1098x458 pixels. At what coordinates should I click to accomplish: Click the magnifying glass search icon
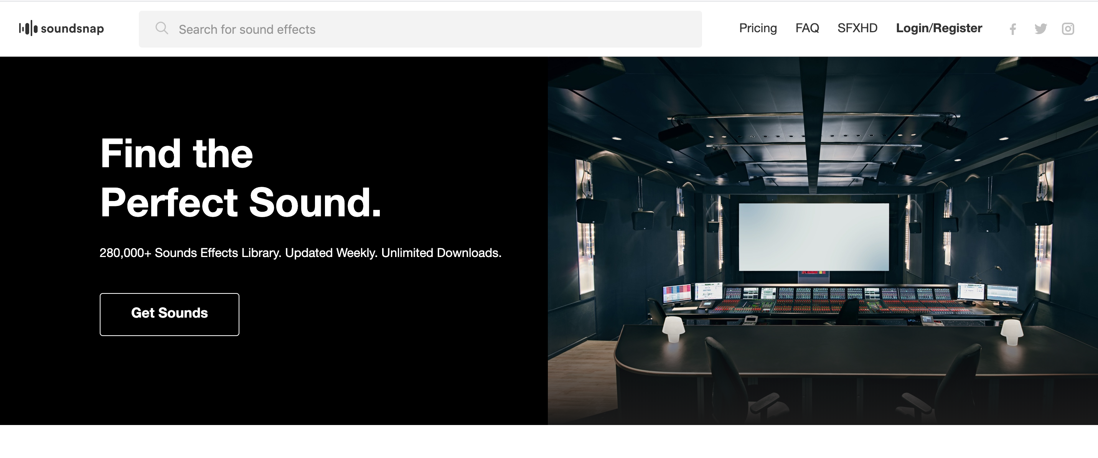click(x=162, y=28)
